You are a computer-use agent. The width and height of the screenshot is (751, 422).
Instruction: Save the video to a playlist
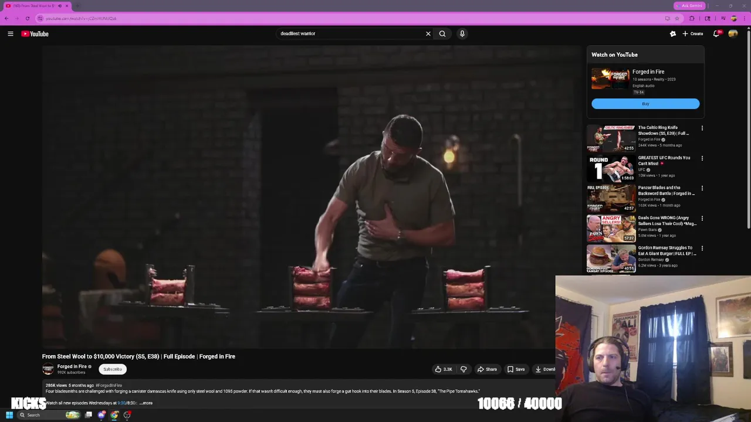(x=516, y=369)
